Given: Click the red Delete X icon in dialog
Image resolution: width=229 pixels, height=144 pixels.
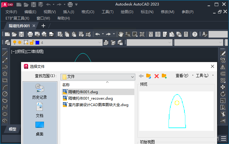Looking at the screenshot, I should coord(157,76).
